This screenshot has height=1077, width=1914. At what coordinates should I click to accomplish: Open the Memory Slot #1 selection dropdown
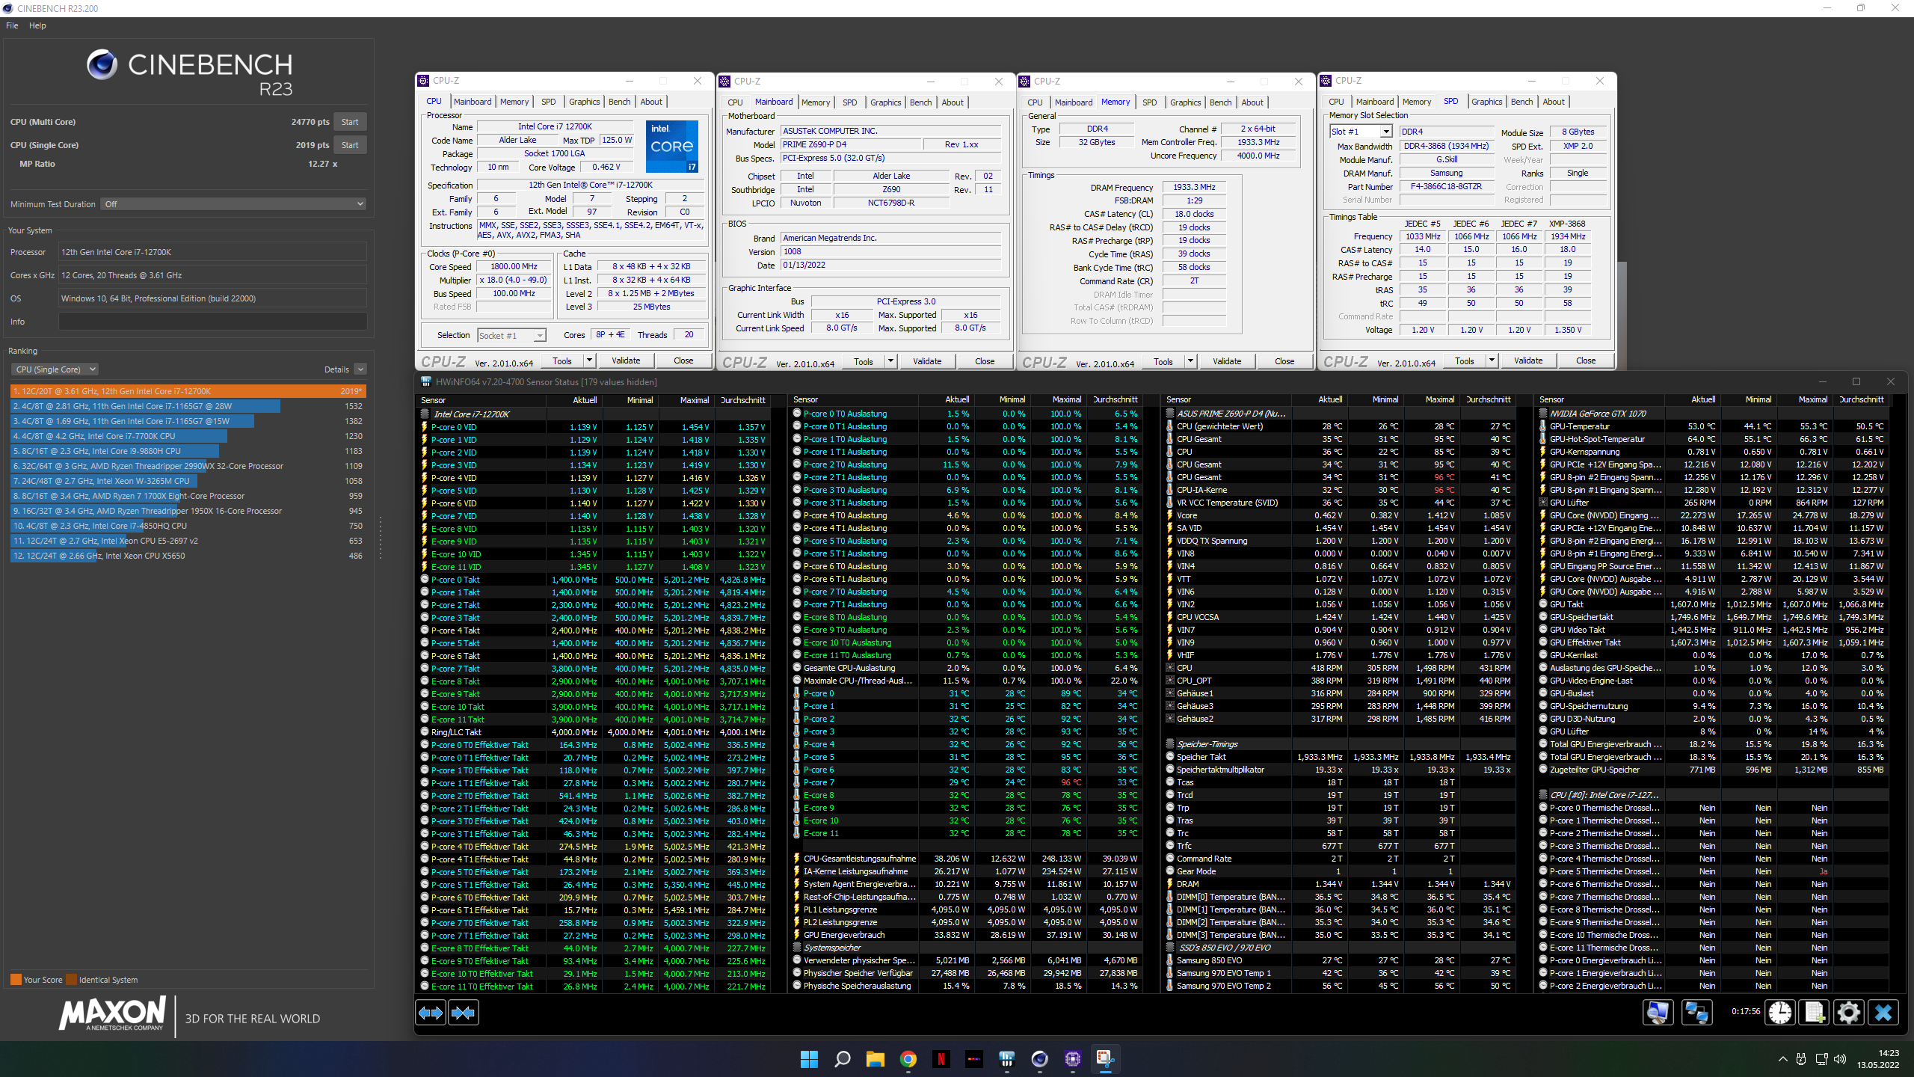click(x=1360, y=132)
